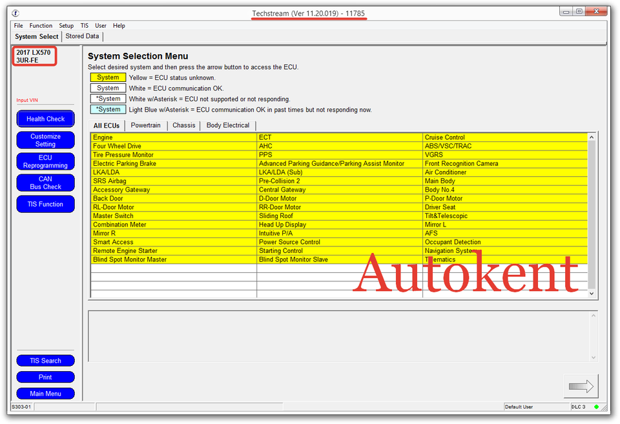Screen dimensions: 620x424
Task: Switch to the Chassis tab
Action: coord(184,125)
